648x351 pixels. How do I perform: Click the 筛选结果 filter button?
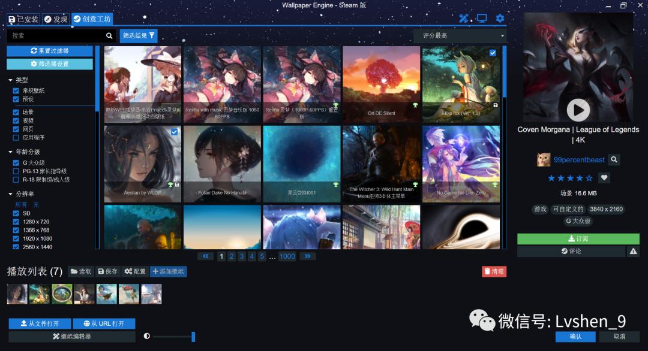(139, 36)
